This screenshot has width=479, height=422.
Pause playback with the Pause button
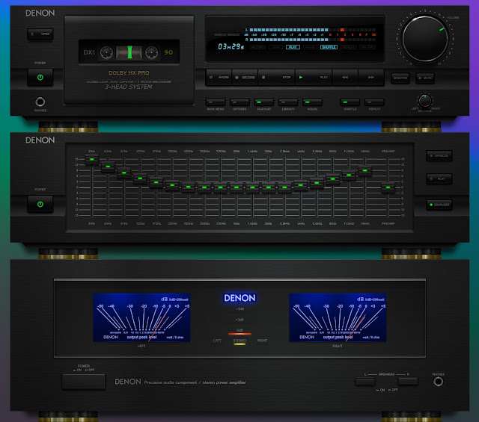pyautogui.click(x=219, y=78)
